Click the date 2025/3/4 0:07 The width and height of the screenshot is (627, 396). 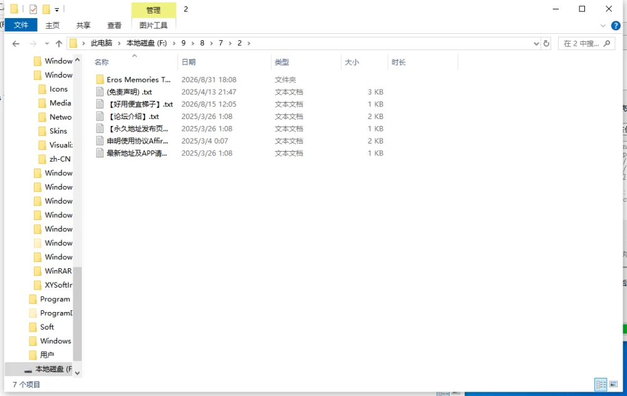[x=205, y=141]
